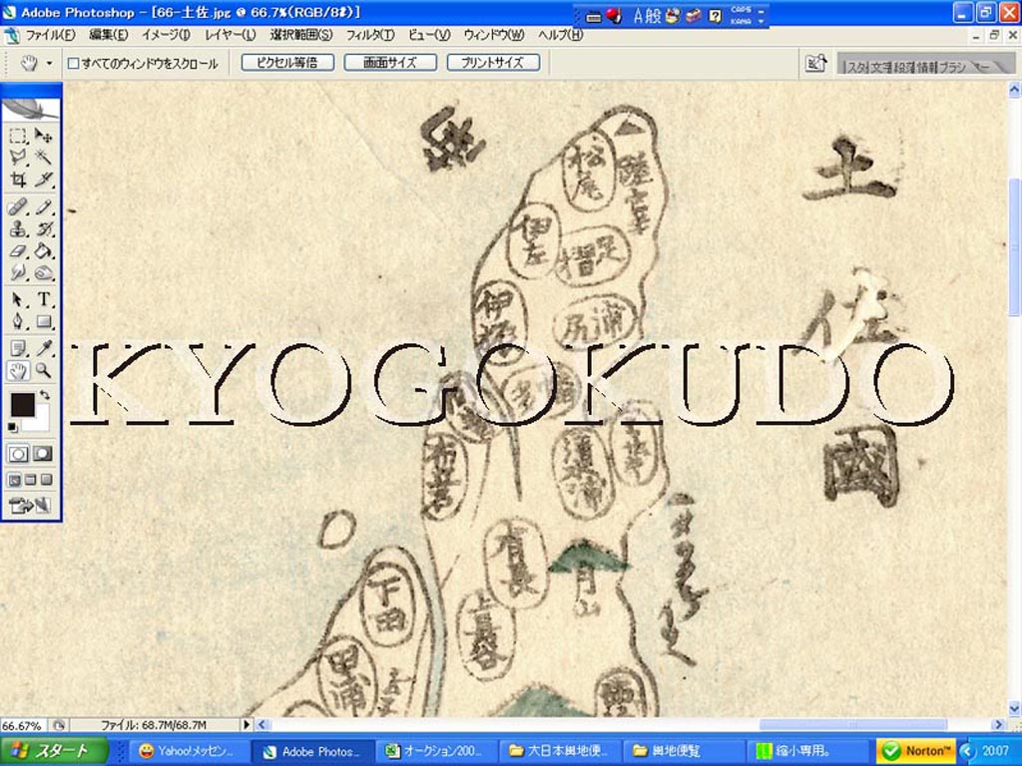Screen dimensions: 1022x766
Task: Open the File Browser icon in options bar
Action: pos(815,63)
